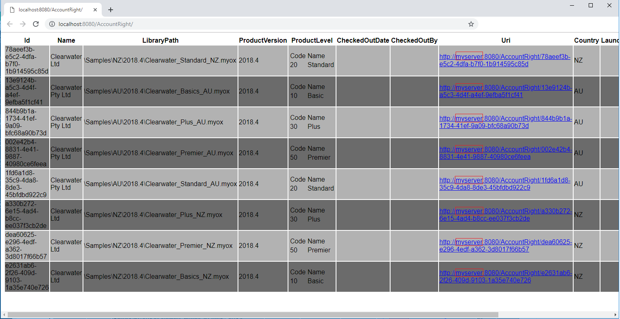620x319 pixels.
Task: Click path Clearwater_Standard_AU.myox cell
Action: (160, 184)
